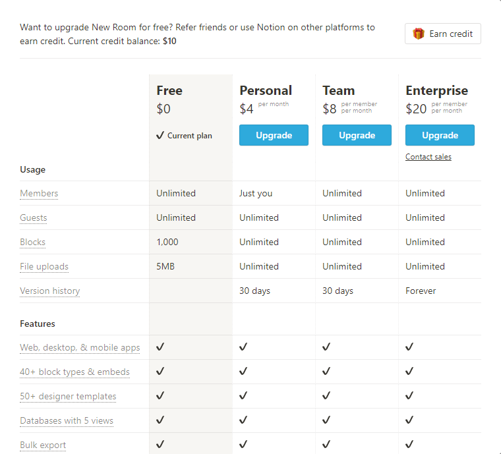Click Personal's Unlimited File uploads value
Screen dimensions: 501x454
259,266
